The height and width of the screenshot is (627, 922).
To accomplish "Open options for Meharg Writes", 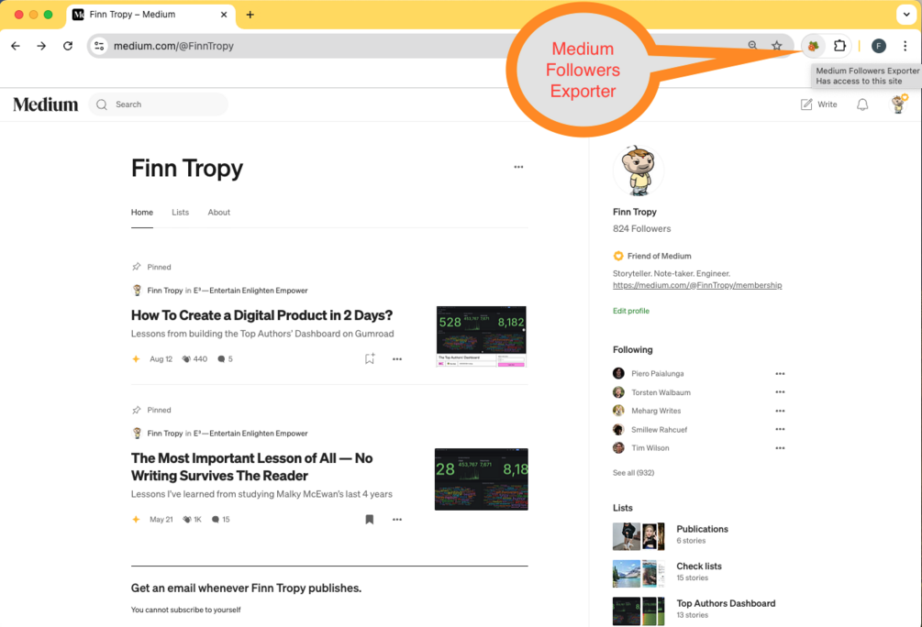I will click(x=780, y=411).
